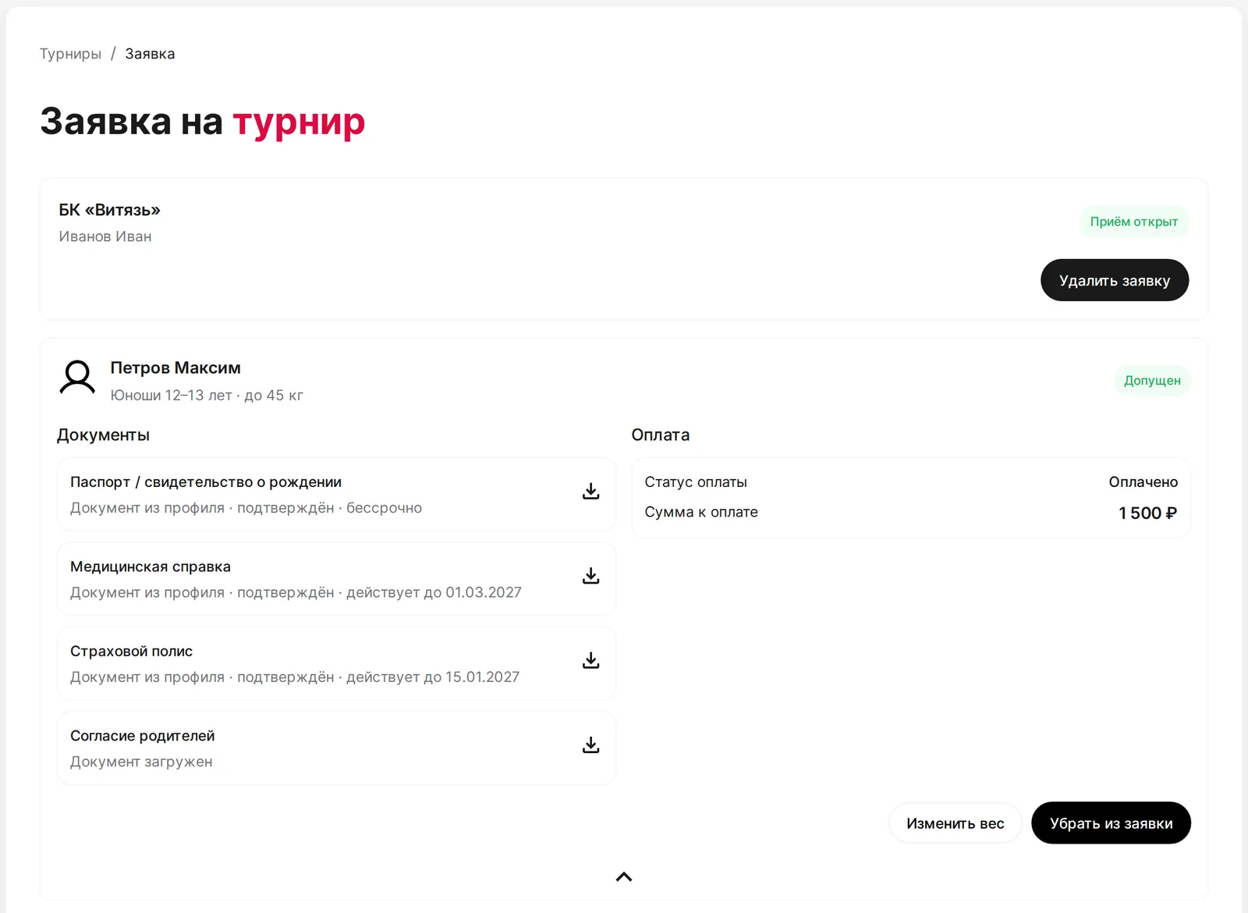Click the 1 500 ₽ amount
Viewport: 1248px width, 913px height.
tap(1147, 513)
